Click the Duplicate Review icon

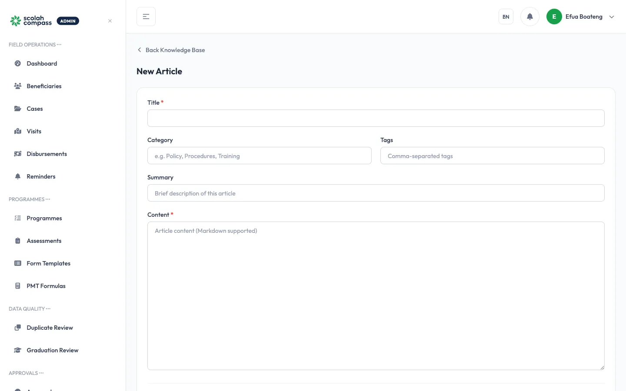(18, 328)
